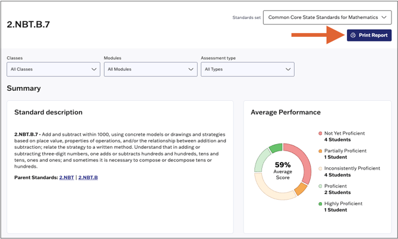Open the Standards set dropdown
The width and height of the screenshot is (398, 239).
327,17
